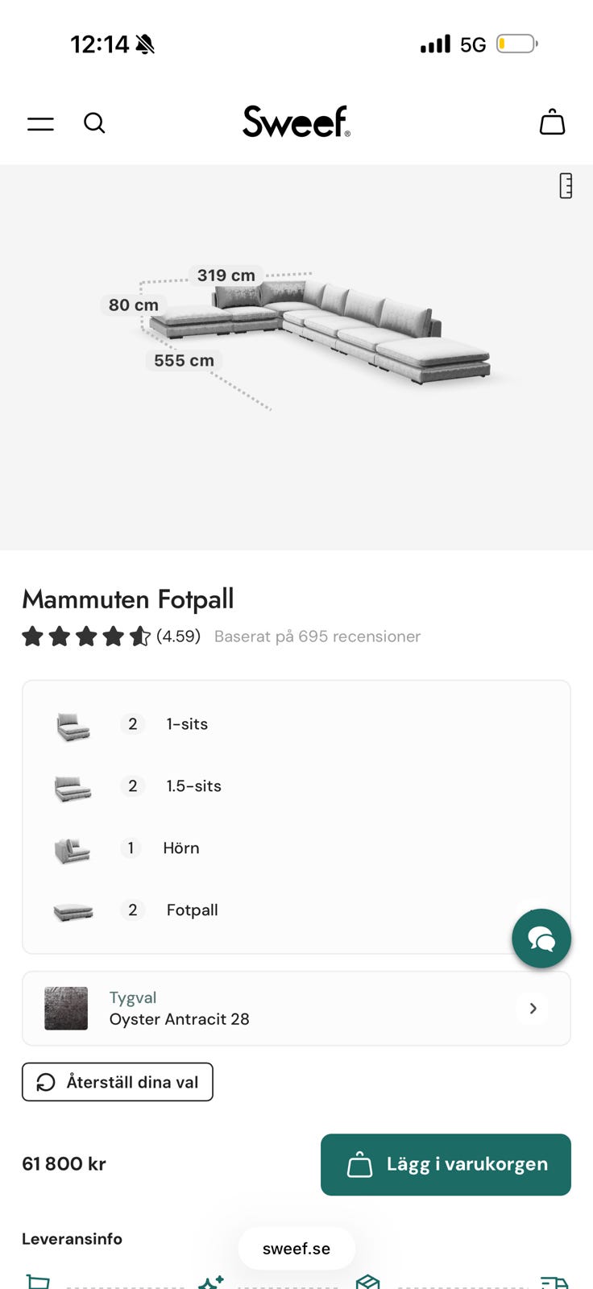Click the Hörn module thumbnail
The image size is (593, 1289).
click(73, 849)
